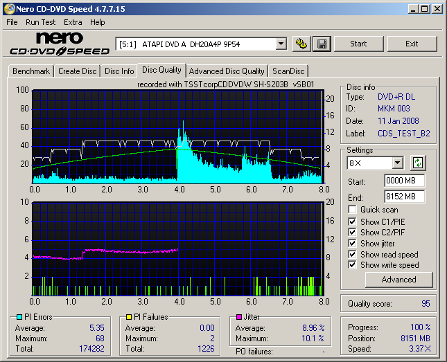Viewport: 447px width, 362px height.
Task: Click the lower PI Failures jitter graph
Action: [178, 249]
